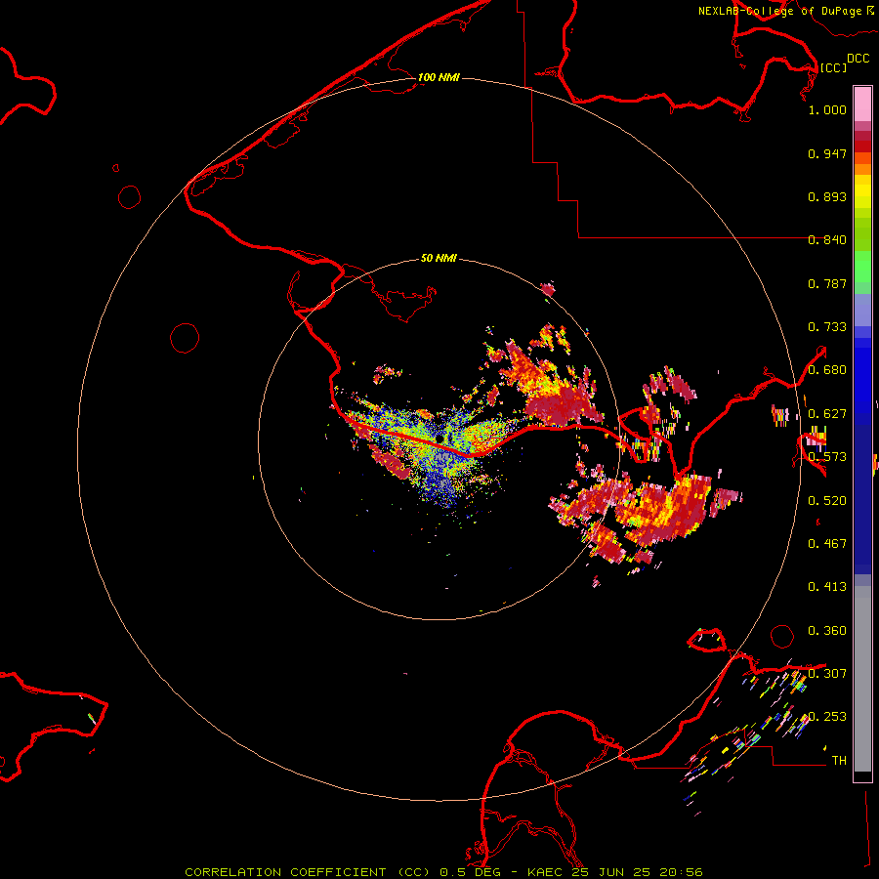The height and width of the screenshot is (879, 879).
Task: Click the 0.893 scale value
Action: click(x=827, y=196)
